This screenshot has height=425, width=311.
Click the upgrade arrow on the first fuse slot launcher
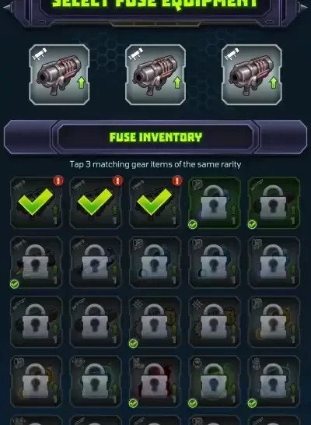pos(81,83)
